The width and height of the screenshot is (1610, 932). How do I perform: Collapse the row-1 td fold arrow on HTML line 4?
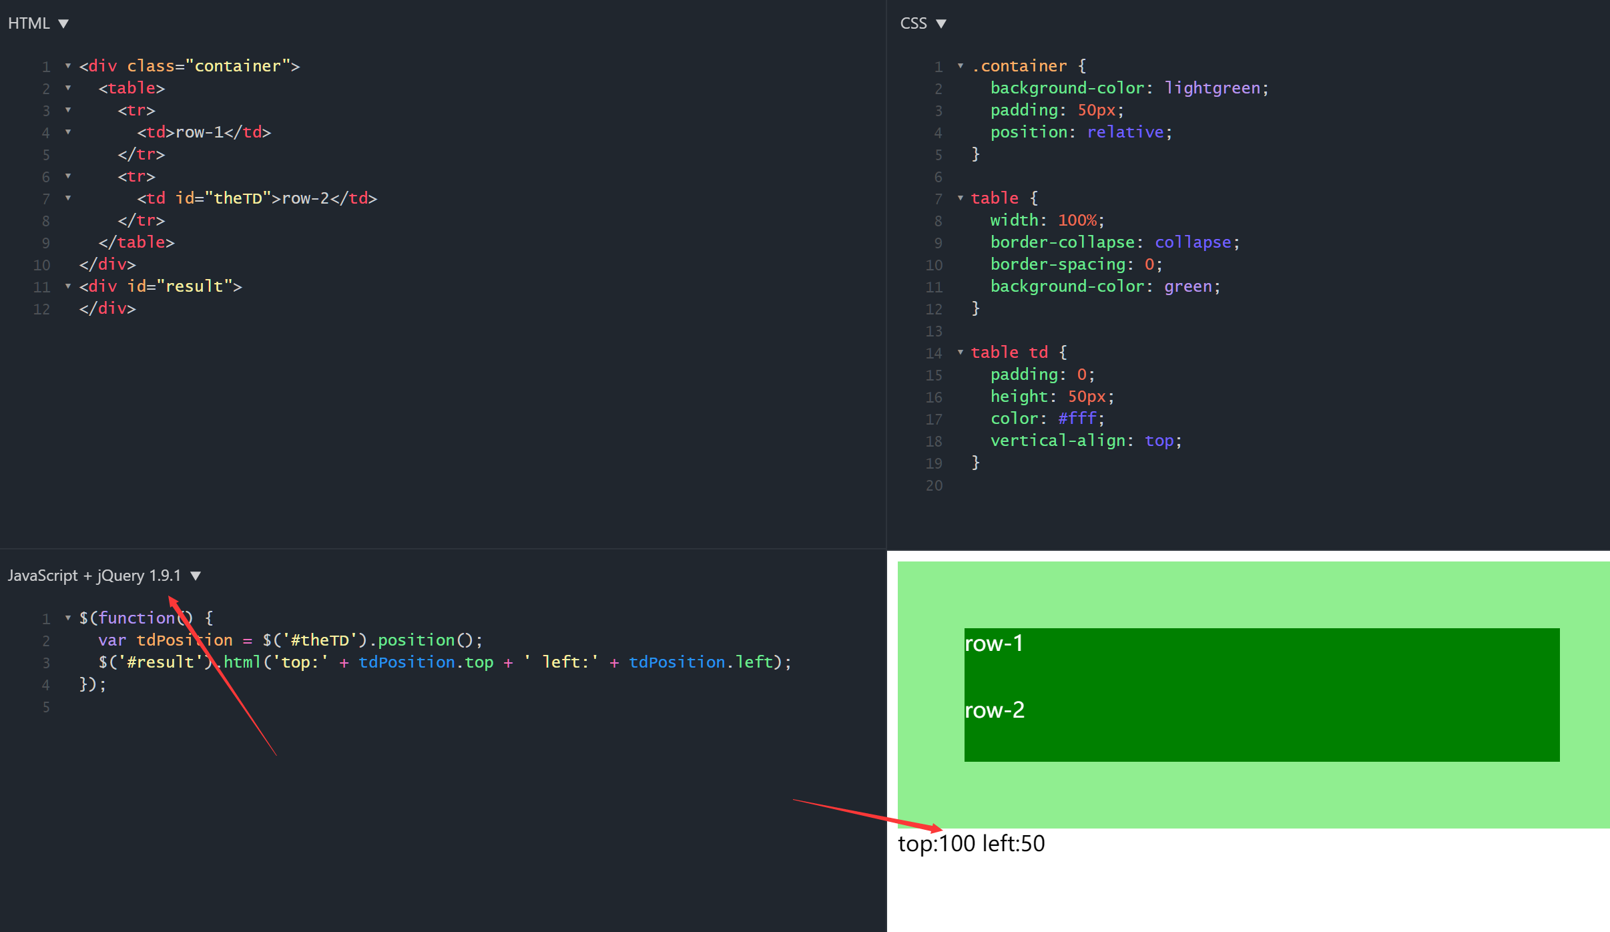[x=68, y=132]
